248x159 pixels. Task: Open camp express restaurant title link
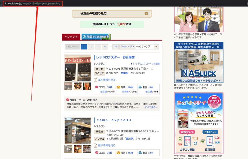114,120
